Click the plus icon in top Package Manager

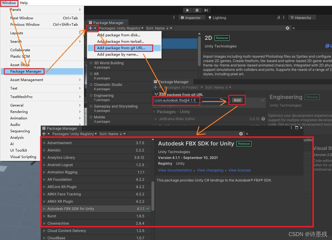tap(90, 28)
